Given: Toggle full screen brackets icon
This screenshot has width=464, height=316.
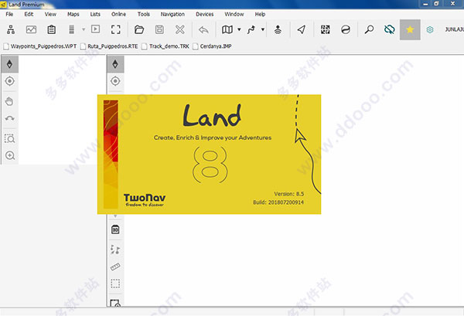Looking at the screenshot, I should point(116,29).
